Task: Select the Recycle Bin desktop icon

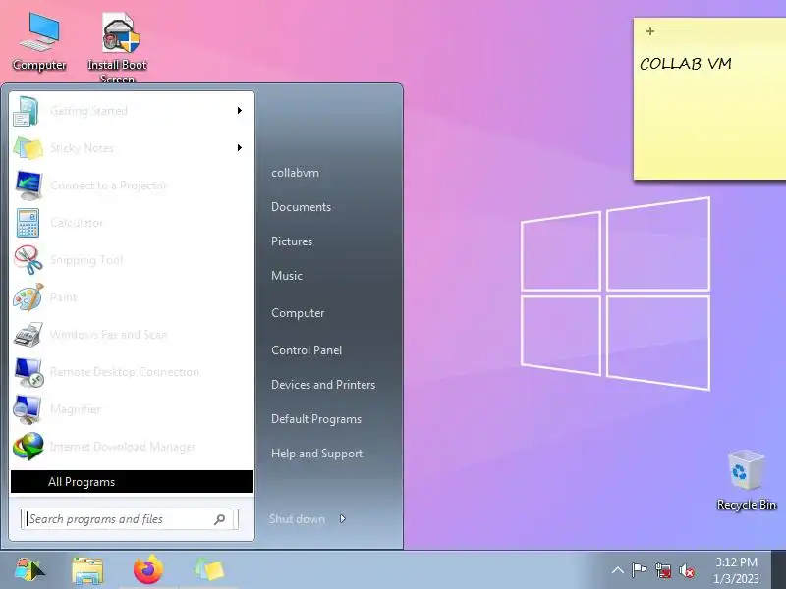Action: (747, 480)
